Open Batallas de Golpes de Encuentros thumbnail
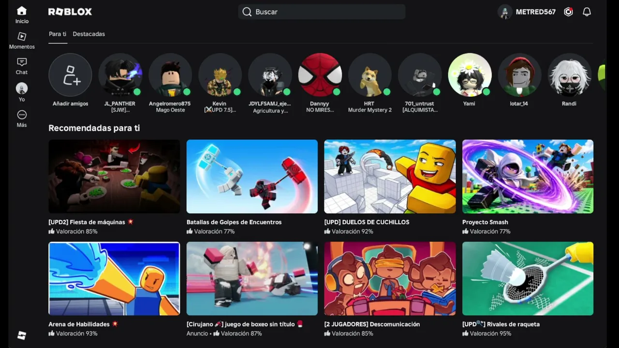This screenshot has height=348, width=619. 252,176
